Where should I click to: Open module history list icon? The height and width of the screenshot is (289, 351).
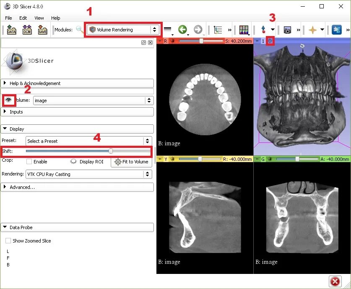168,30
